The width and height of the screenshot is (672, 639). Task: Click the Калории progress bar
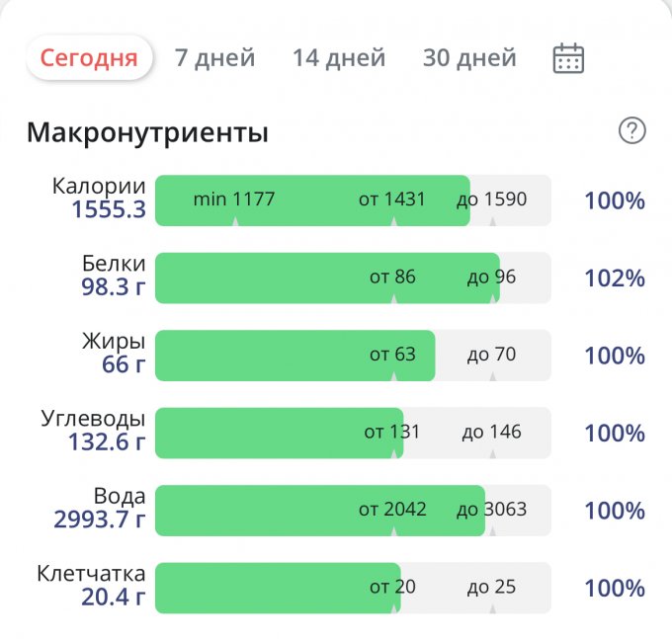click(x=353, y=200)
